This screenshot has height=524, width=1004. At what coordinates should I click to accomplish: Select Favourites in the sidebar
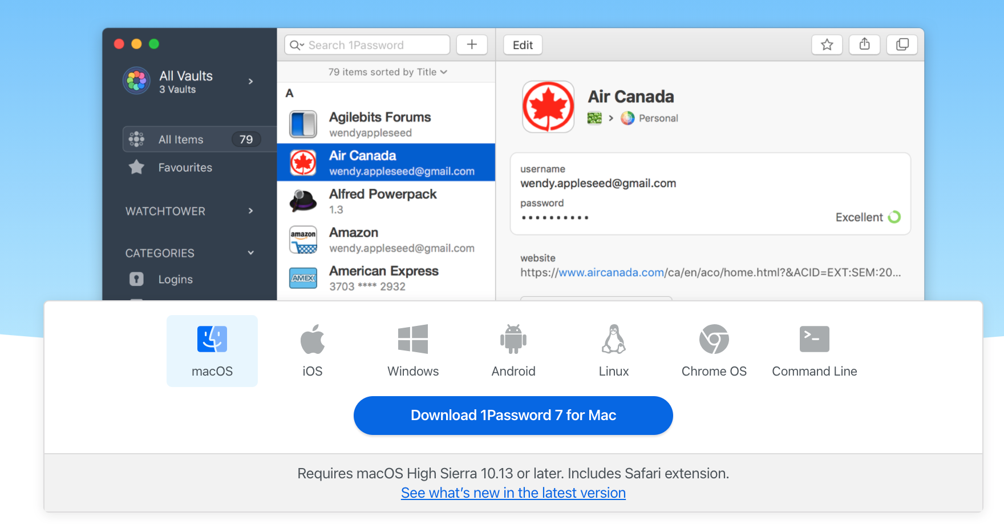185,167
